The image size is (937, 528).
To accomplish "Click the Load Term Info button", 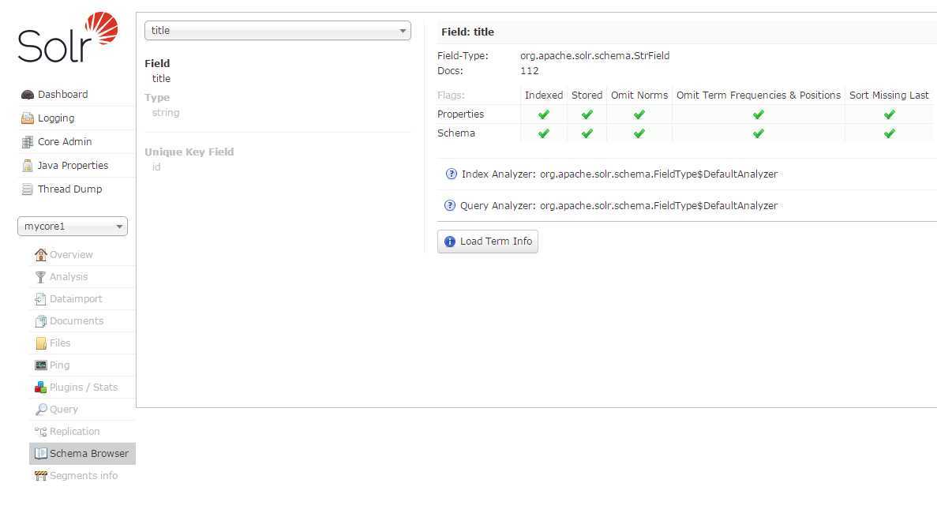I will (488, 242).
